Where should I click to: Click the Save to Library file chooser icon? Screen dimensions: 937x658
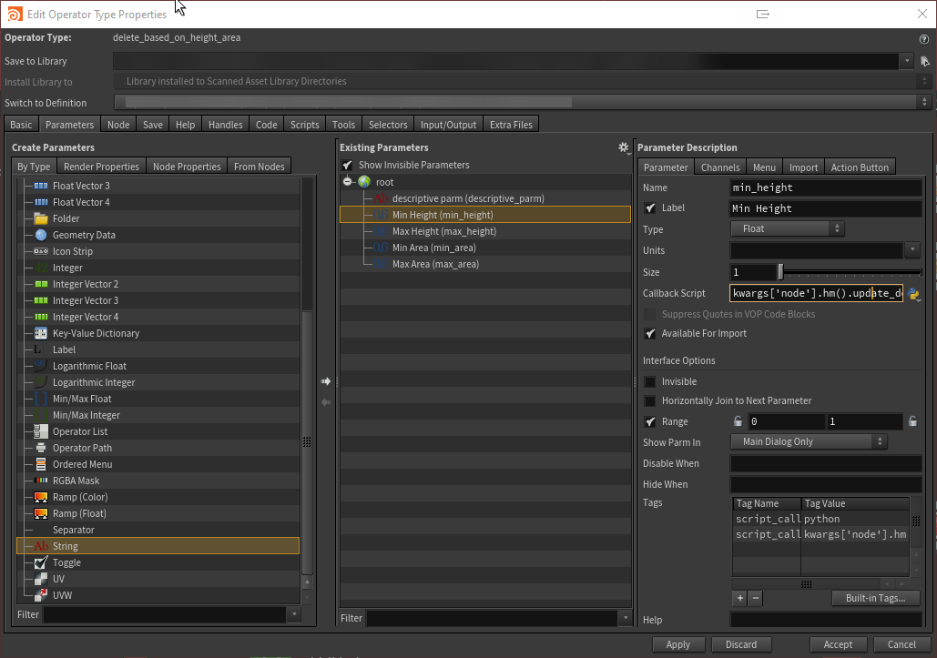click(x=924, y=61)
